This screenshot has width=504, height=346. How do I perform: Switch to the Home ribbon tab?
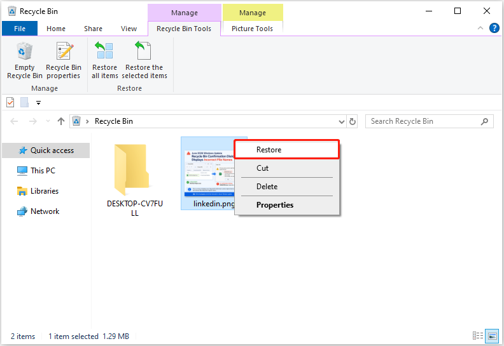pyautogui.click(x=56, y=29)
